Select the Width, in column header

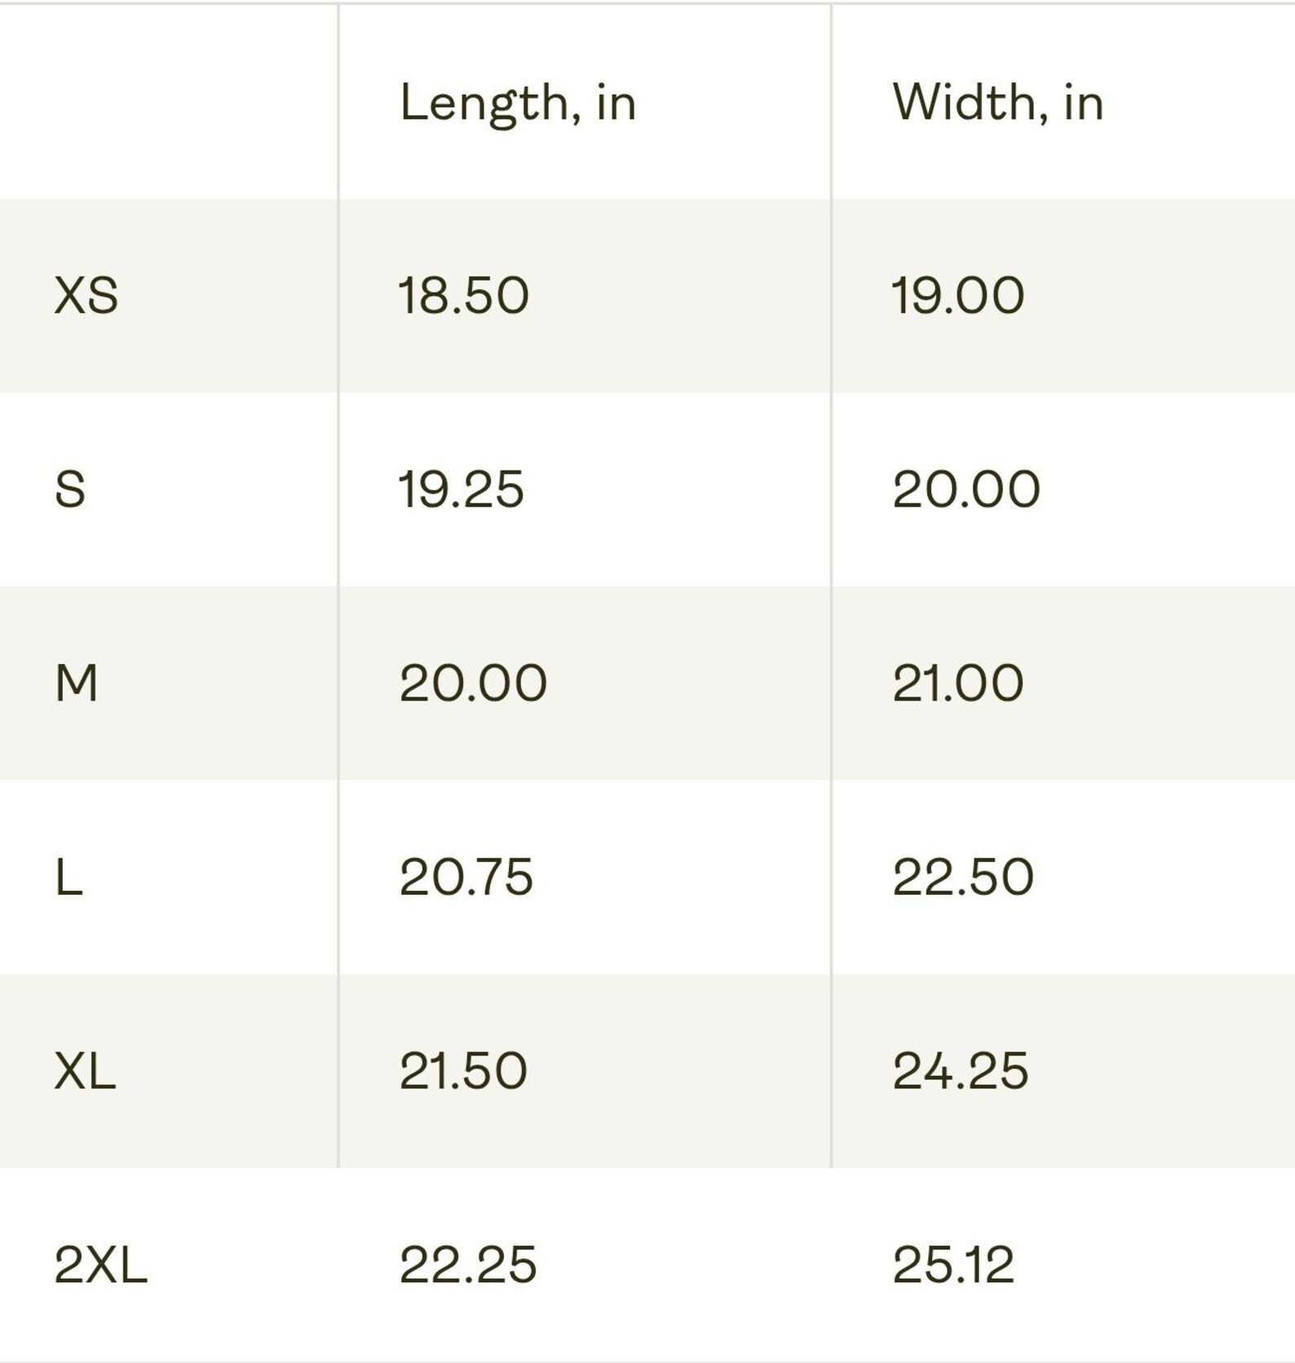coord(998,103)
